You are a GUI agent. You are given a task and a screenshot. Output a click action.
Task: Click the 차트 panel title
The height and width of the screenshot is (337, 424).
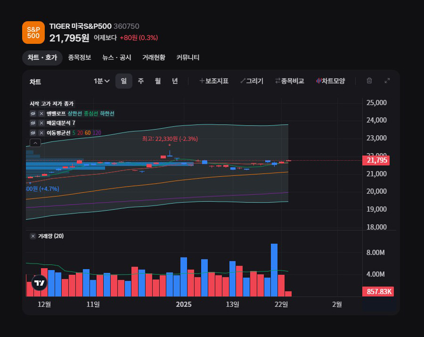(x=35, y=82)
